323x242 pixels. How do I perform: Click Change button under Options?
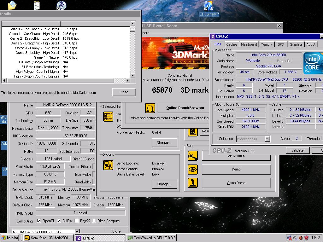click(x=164, y=184)
